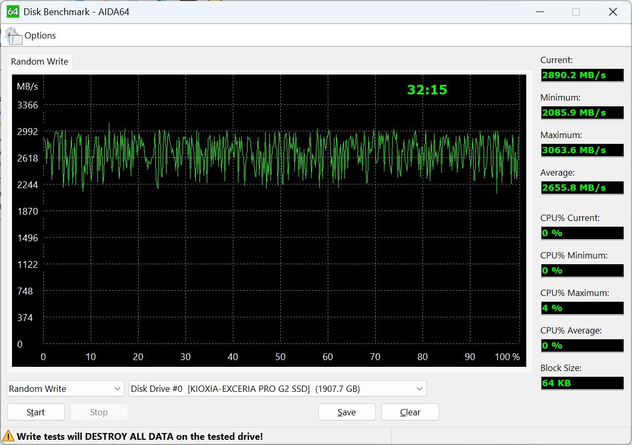Clear the benchmark graph
Screen dimensions: 632x445
(x=410, y=412)
